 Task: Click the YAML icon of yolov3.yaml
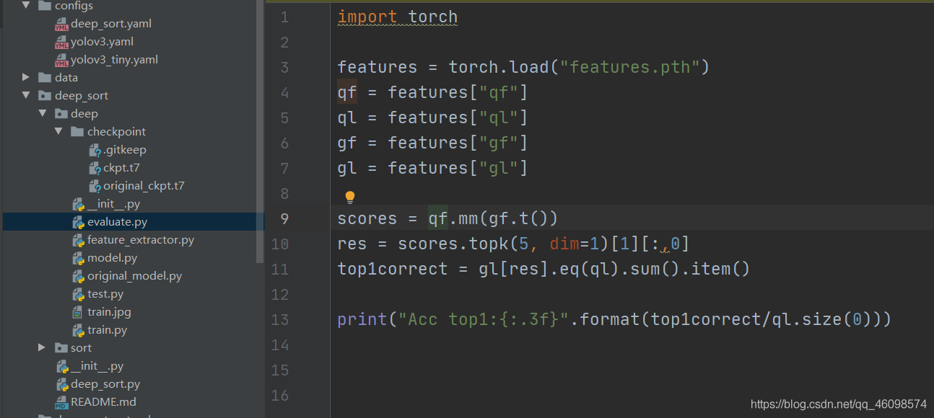point(61,43)
